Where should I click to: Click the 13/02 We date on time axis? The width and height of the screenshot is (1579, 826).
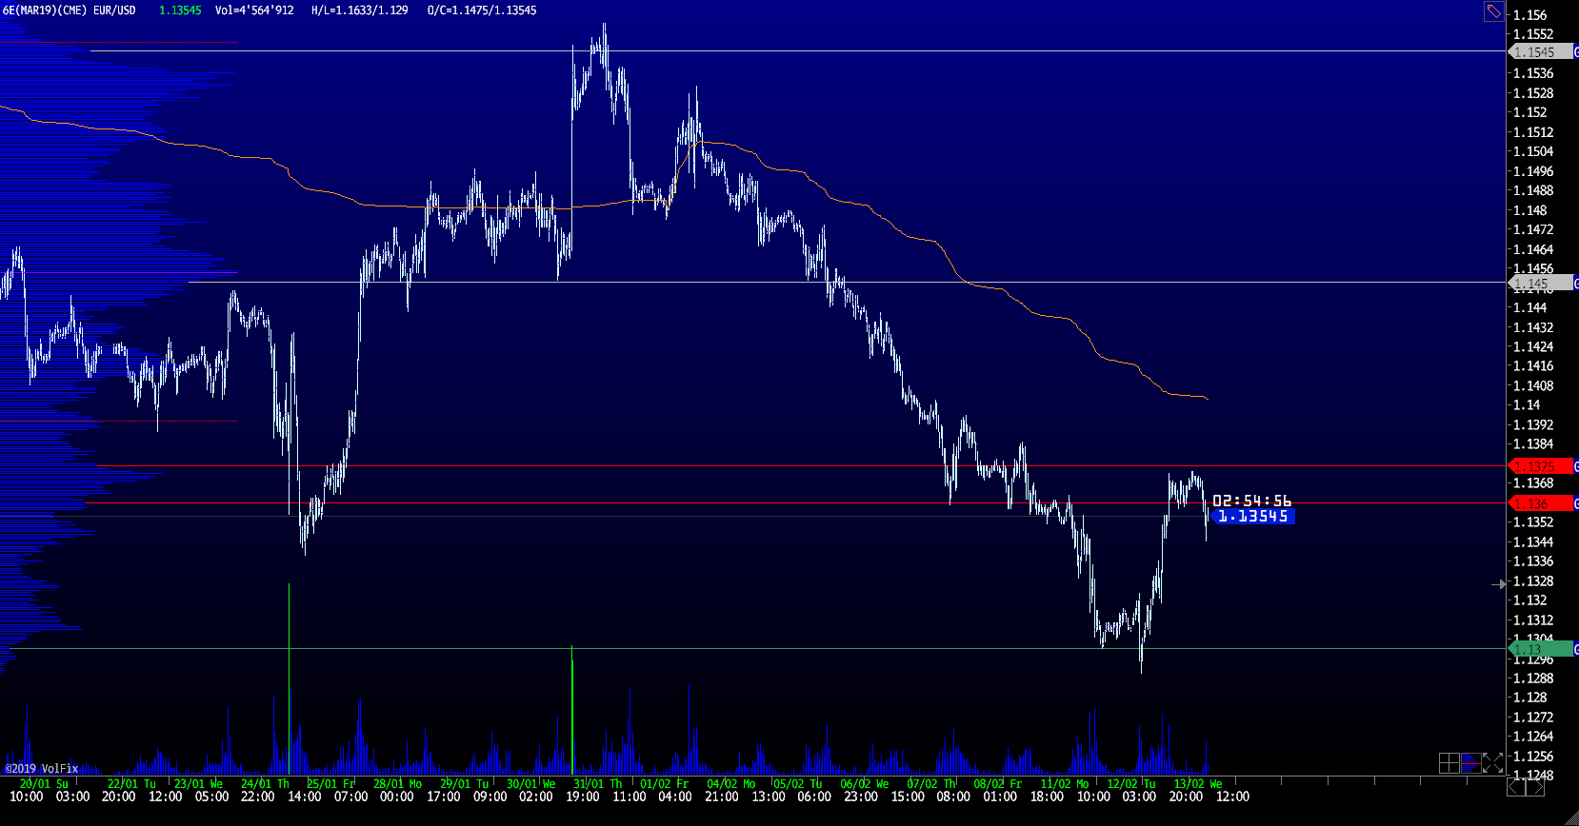coord(1197,784)
